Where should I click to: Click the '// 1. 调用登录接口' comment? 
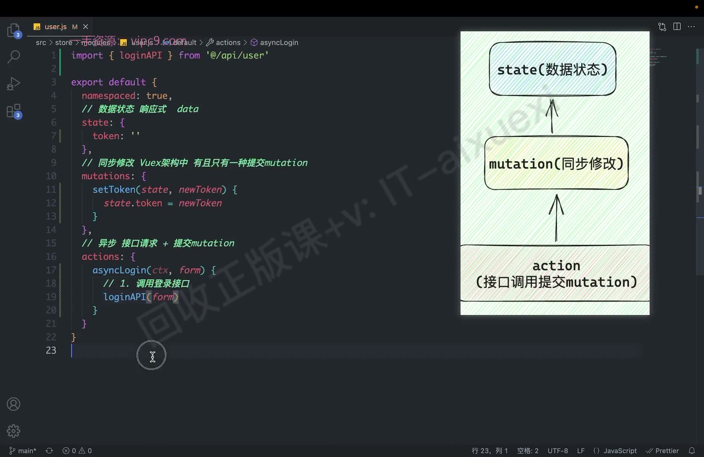tap(146, 284)
